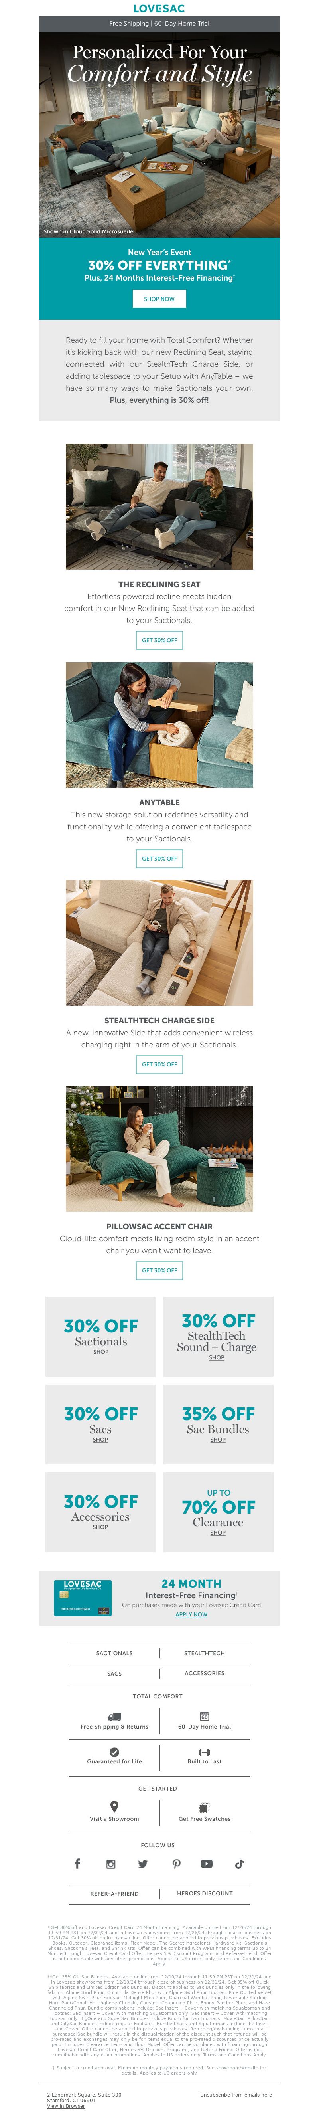Click the Facebook icon under Follow Us
This screenshot has height=2113, width=319.
pyautogui.click(x=77, y=1864)
